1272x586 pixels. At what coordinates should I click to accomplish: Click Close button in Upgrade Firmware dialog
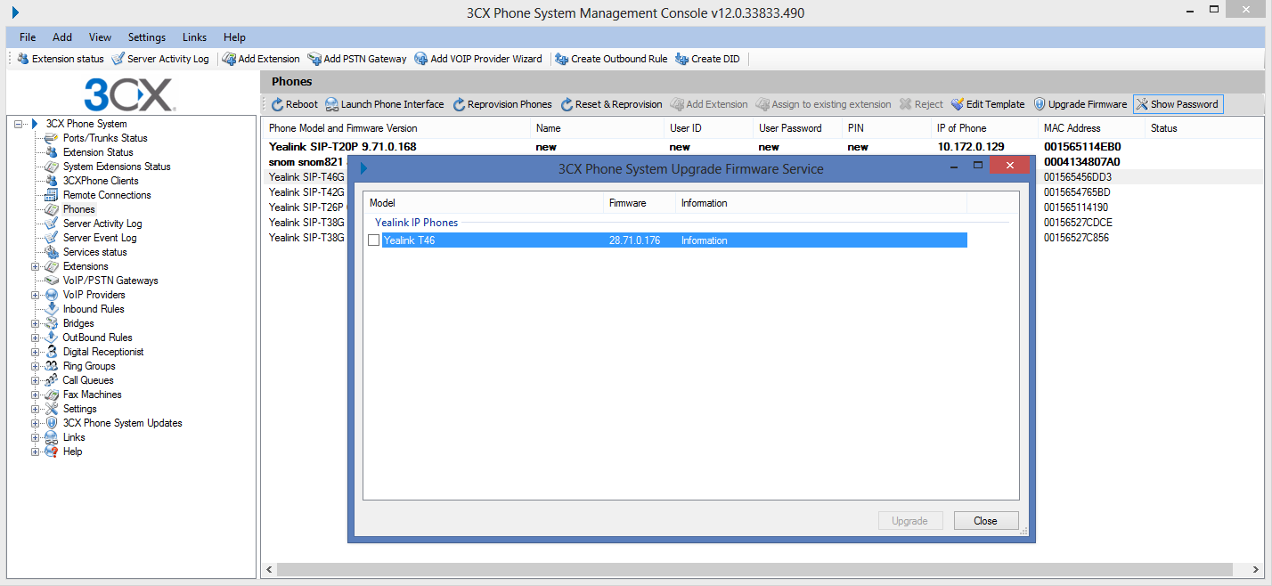(x=985, y=521)
